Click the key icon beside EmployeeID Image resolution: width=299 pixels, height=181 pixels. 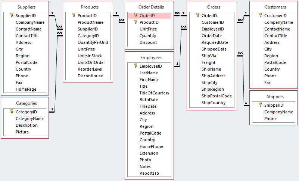135,66
